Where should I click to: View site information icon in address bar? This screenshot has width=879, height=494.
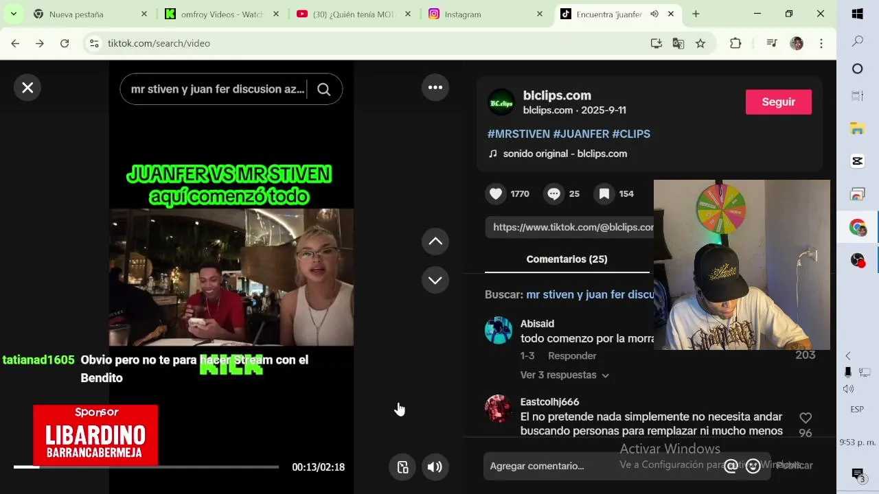coord(94,43)
